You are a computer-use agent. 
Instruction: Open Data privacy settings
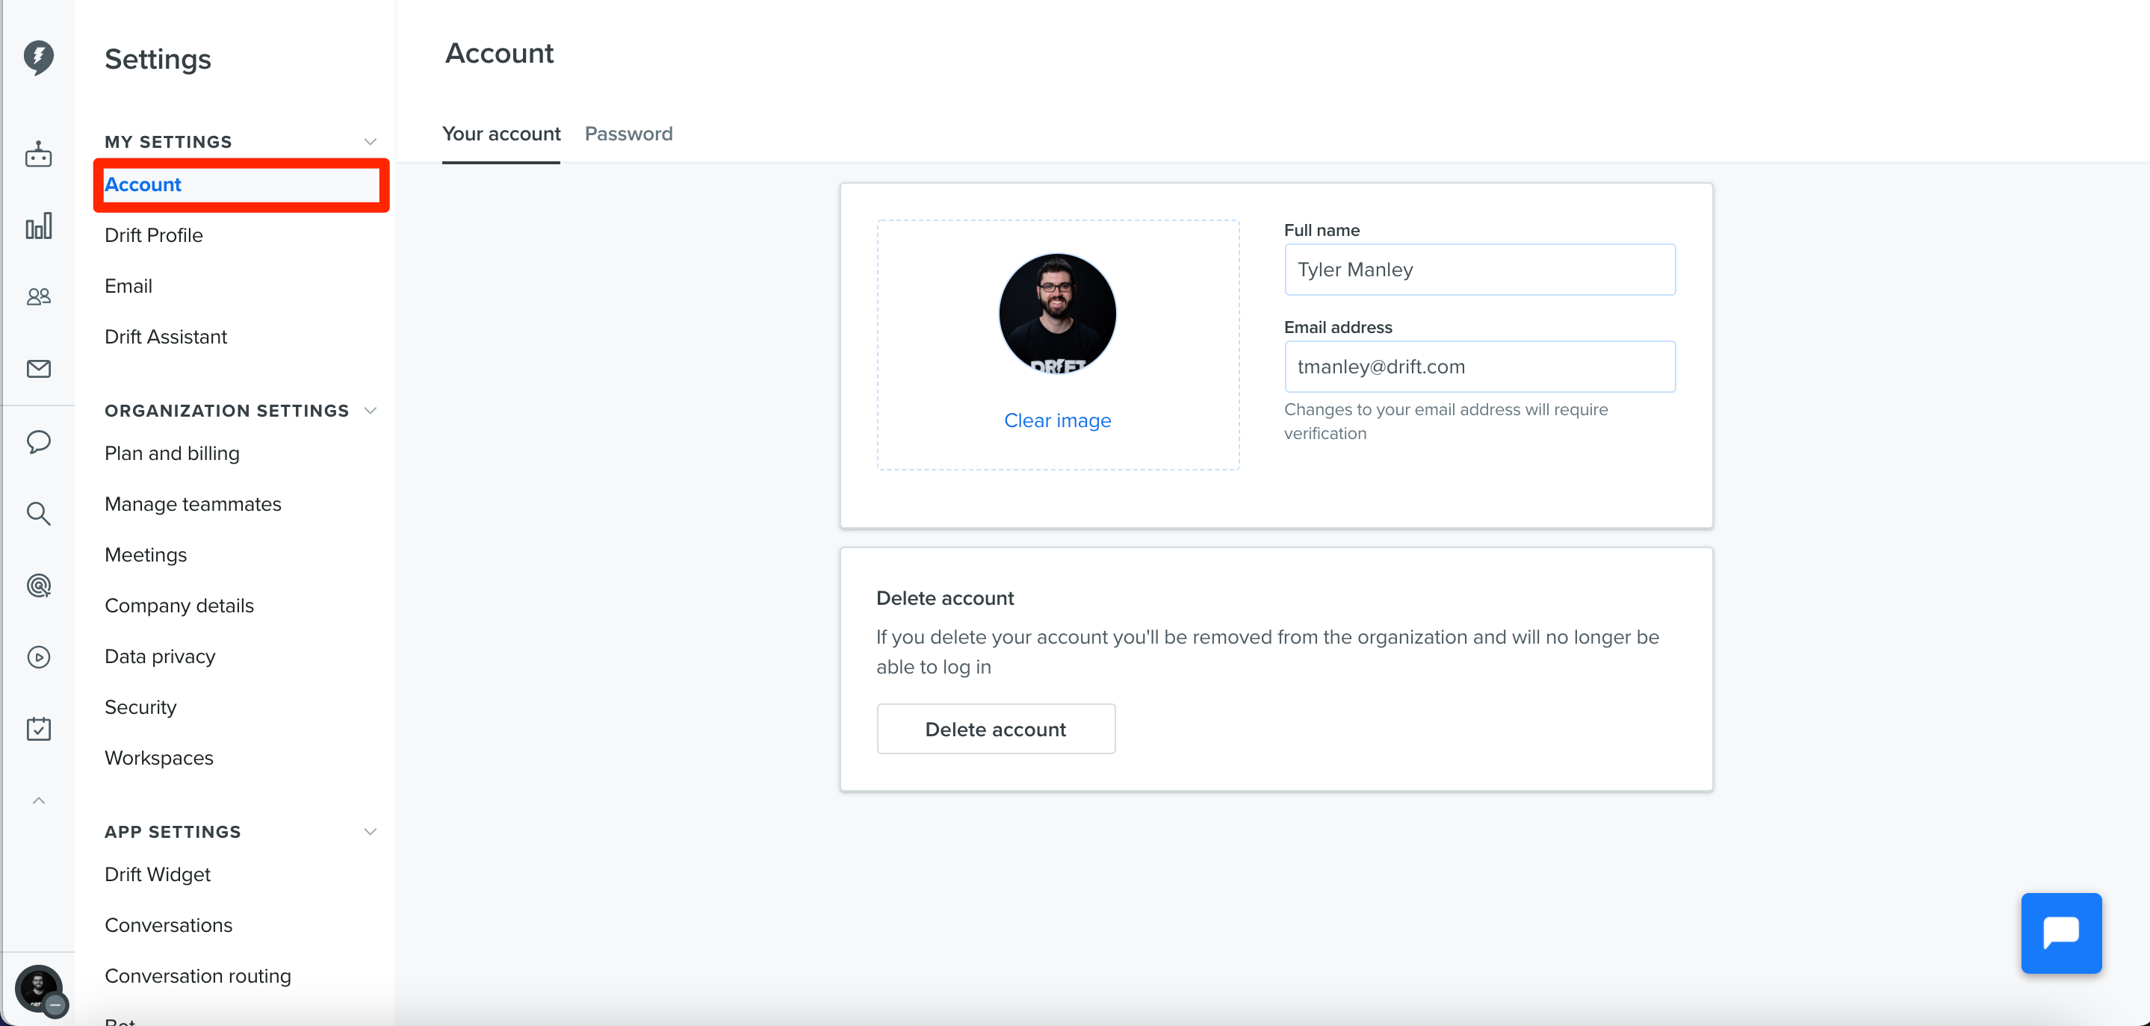[x=159, y=656]
